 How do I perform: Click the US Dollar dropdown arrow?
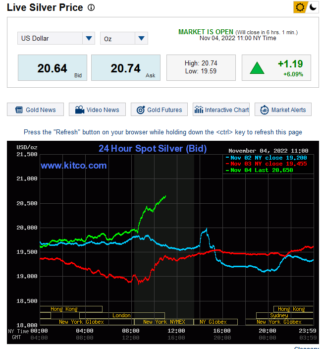[x=89, y=38]
